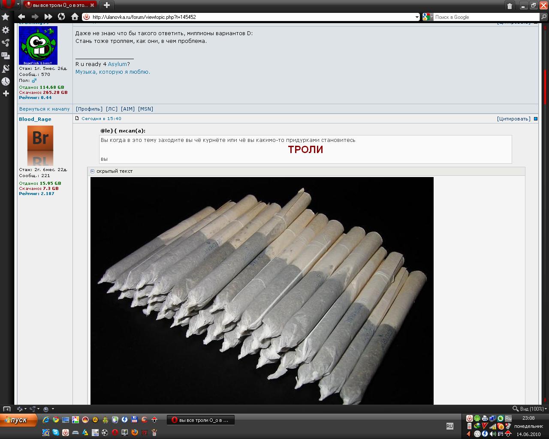Click the search magnifier button

[x=544, y=17]
